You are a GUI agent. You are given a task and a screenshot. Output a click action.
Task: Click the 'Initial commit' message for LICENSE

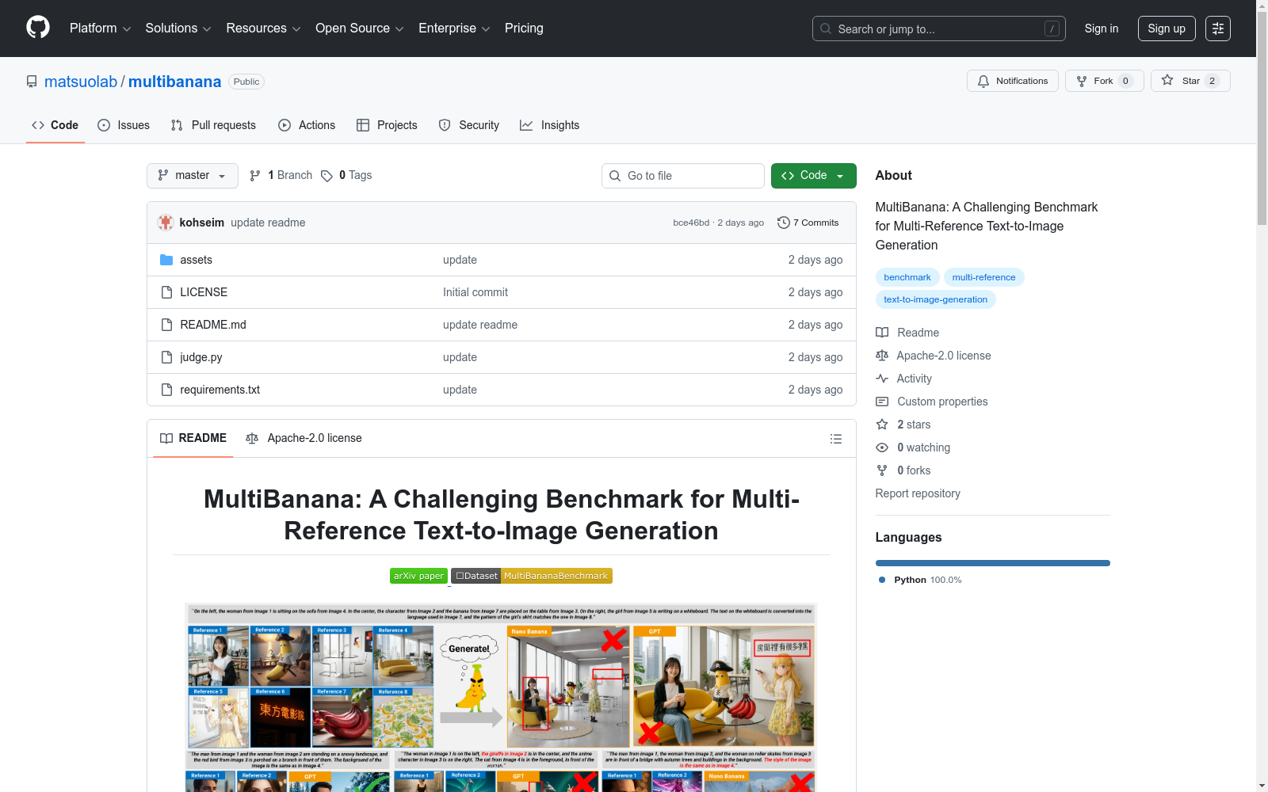475,292
